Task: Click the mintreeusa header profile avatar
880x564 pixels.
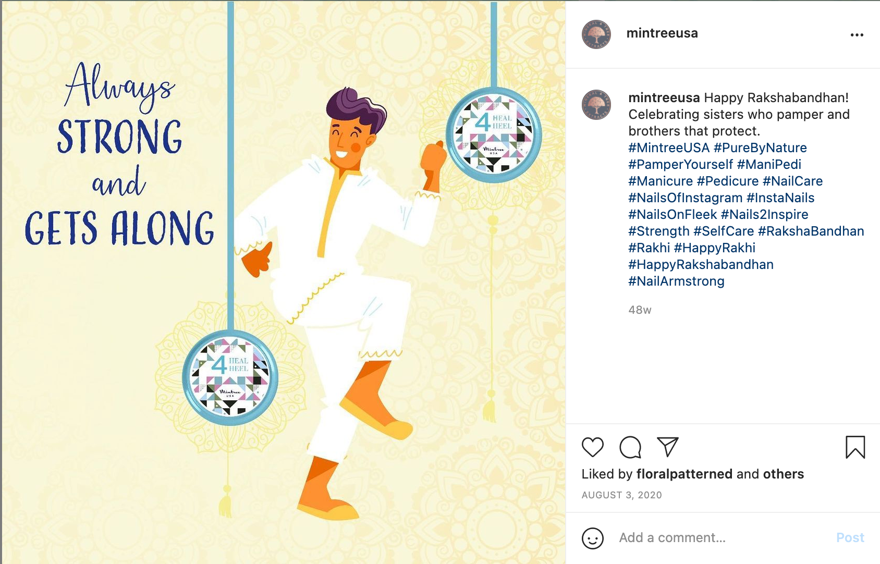Action: click(596, 34)
